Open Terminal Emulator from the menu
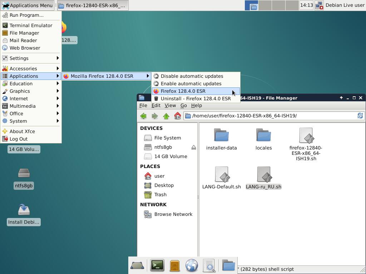 tap(31, 25)
